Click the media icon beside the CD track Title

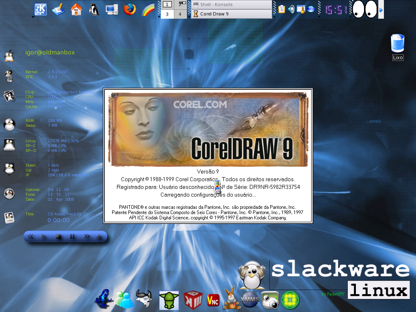(9, 218)
